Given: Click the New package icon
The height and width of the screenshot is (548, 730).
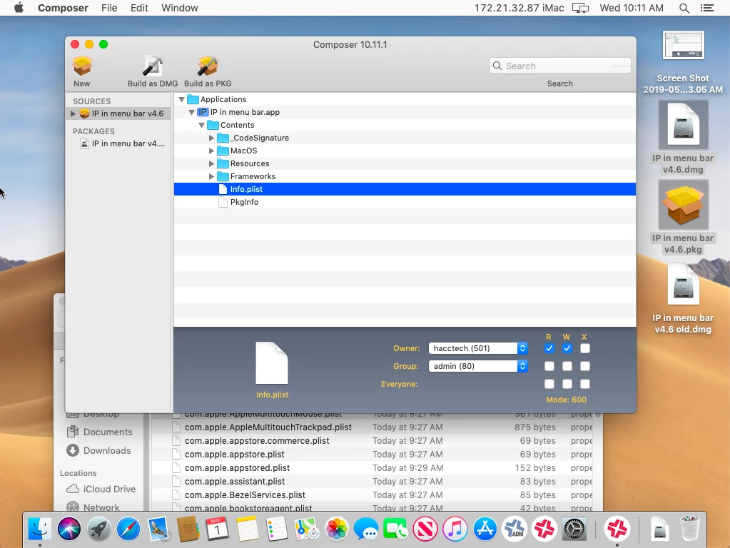Looking at the screenshot, I should coord(82,66).
